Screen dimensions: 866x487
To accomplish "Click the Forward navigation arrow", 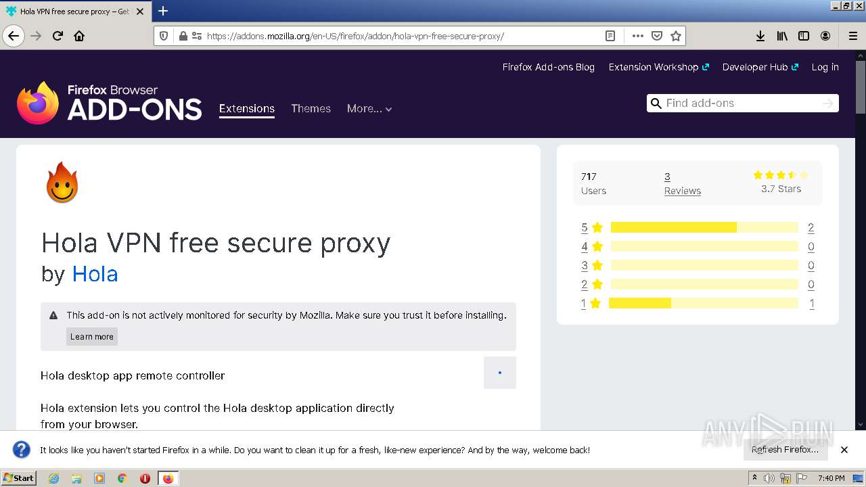I will tap(37, 36).
